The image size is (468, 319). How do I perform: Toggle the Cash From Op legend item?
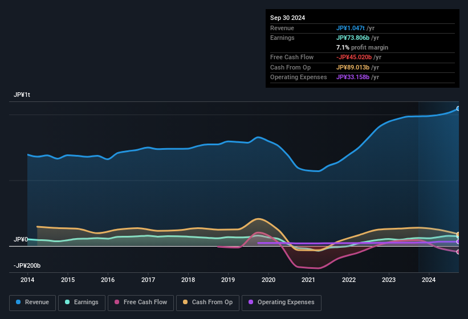click(x=206, y=302)
